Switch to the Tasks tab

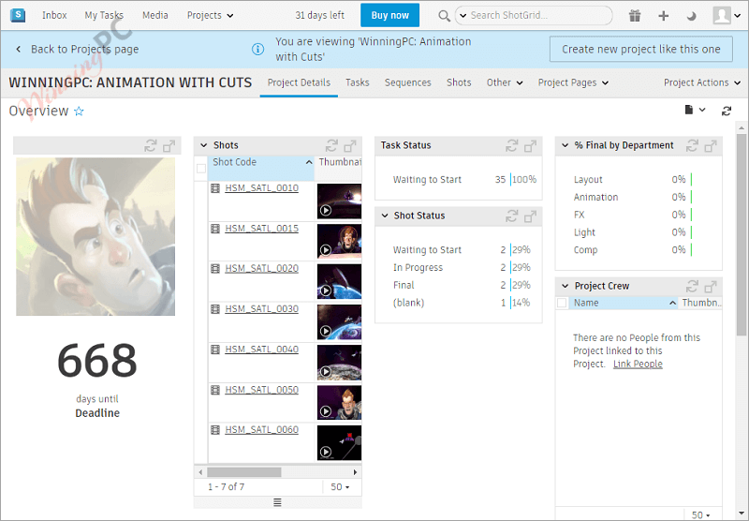(358, 82)
